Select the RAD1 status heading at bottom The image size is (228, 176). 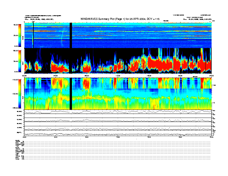click(17, 148)
